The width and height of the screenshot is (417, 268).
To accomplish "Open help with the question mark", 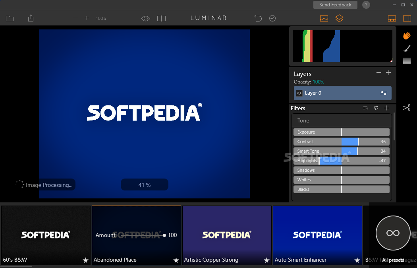I will click(x=366, y=5).
